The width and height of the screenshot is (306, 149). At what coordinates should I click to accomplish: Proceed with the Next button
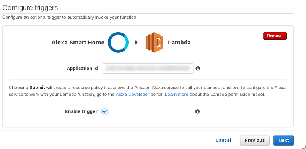[x=283, y=141]
